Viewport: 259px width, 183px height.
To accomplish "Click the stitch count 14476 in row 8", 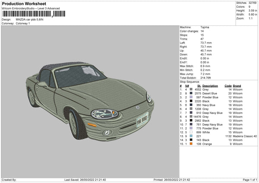I will click(197, 117).
